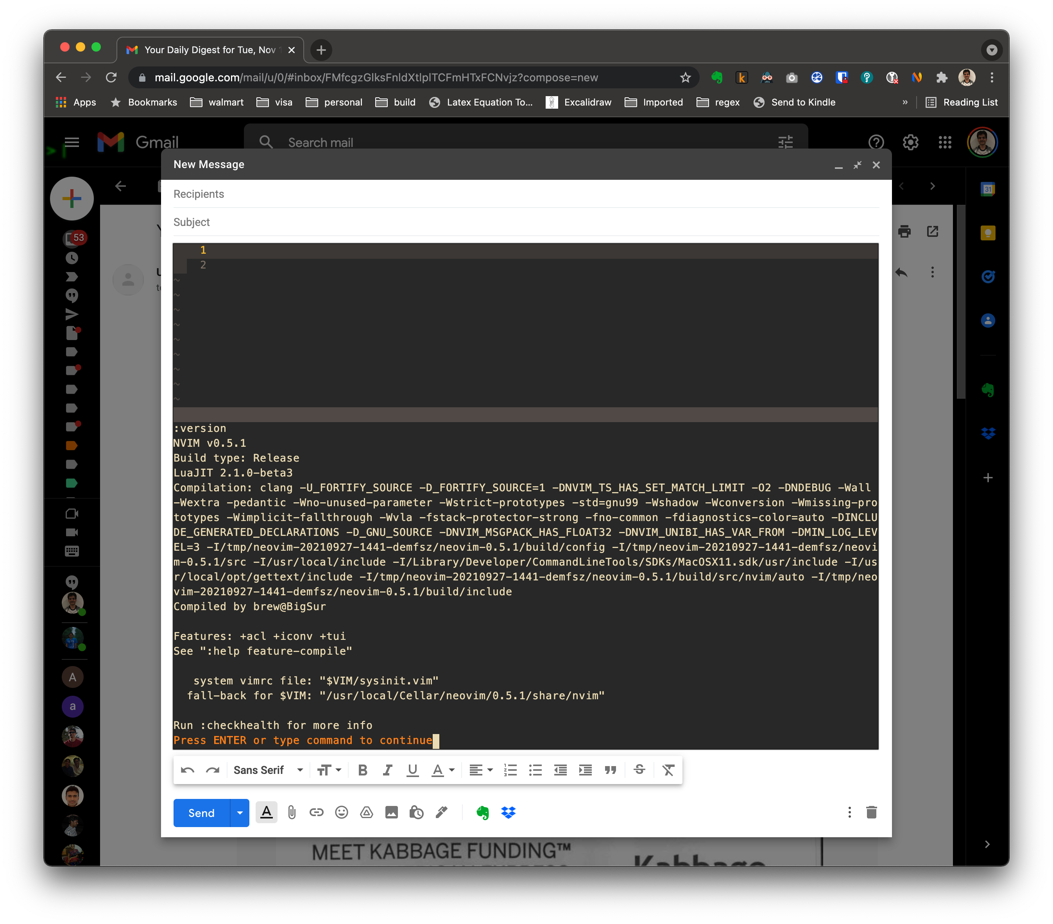Open search filter options icon

[785, 142]
